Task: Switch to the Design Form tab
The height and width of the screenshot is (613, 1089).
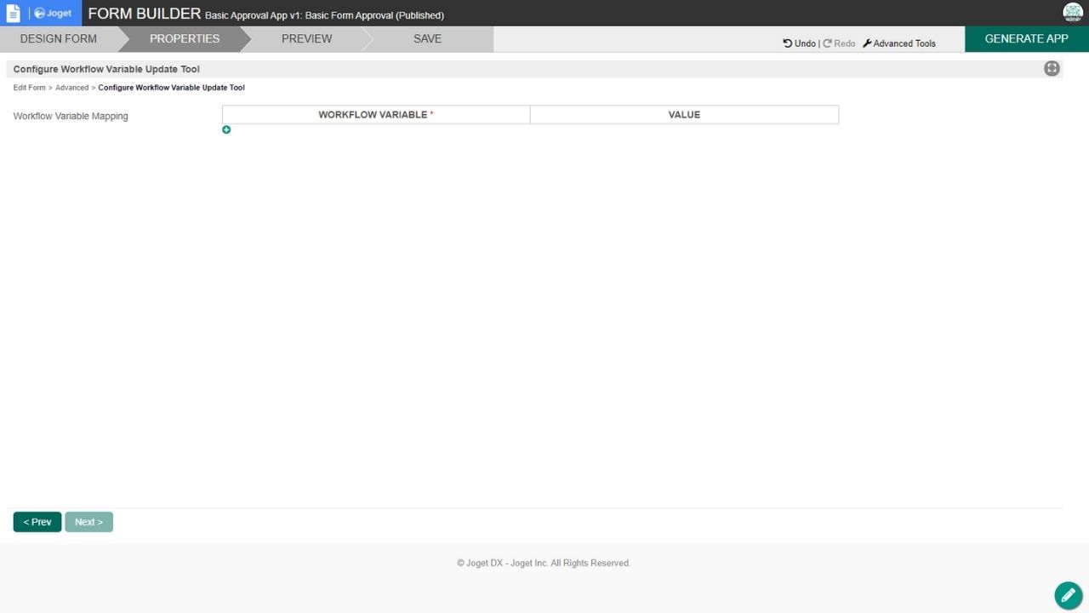Action: (58, 39)
